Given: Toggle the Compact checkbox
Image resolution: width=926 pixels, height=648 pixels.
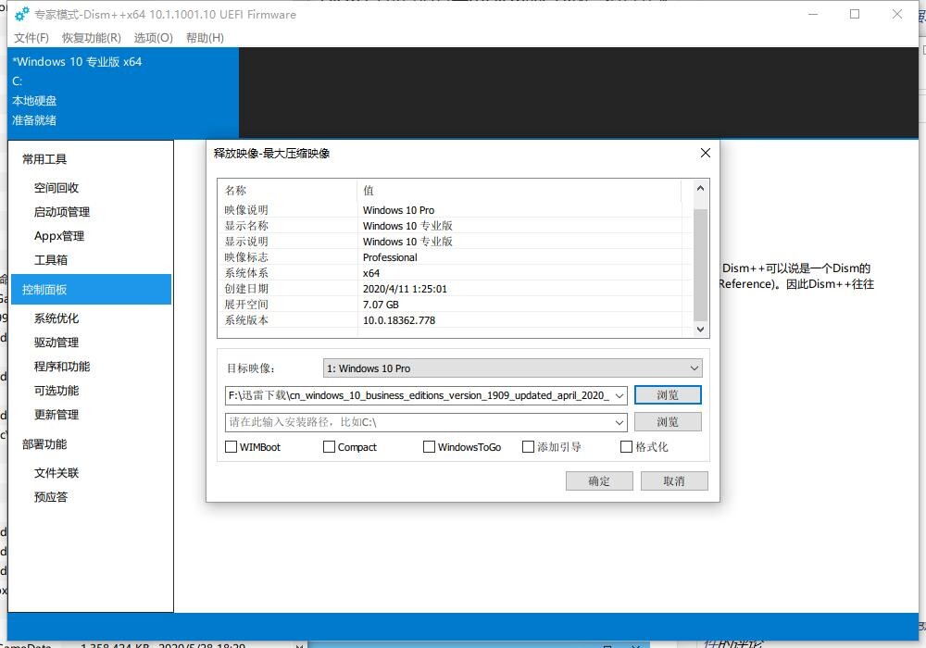Looking at the screenshot, I should point(329,447).
